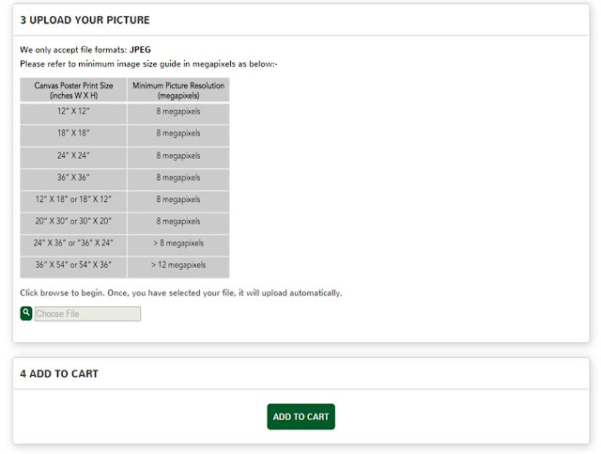Screen dimensions: 601x454
Task: Click the green browse magnifier icon
Action: click(x=26, y=312)
